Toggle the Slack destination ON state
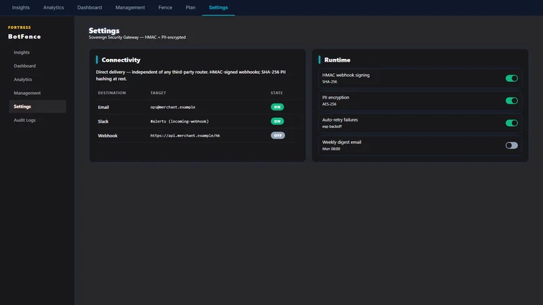Image resolution: width=543 pixels, height=305 pixels. tap(277, 121)
